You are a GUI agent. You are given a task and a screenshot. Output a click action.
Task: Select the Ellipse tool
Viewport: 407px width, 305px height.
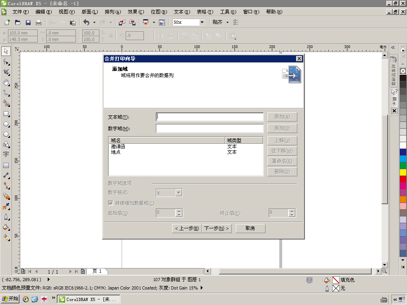[6, 124]
